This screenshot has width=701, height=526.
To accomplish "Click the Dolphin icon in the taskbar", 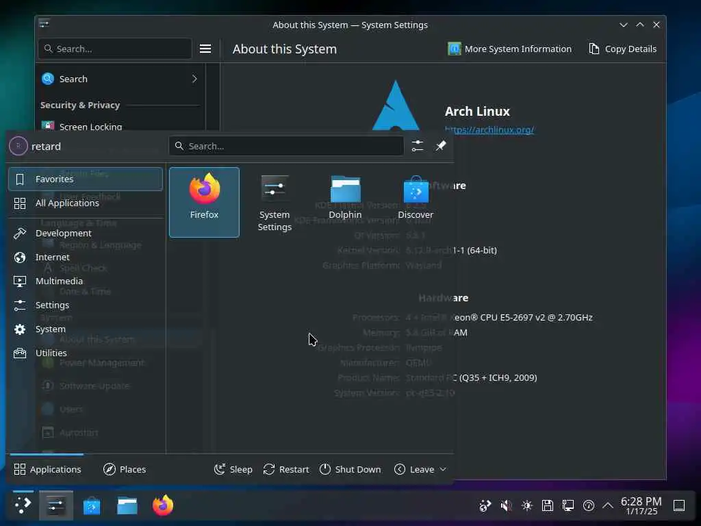I will 127,505.
